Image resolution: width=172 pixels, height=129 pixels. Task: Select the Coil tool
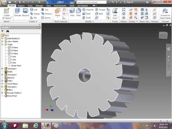point(45,10)
